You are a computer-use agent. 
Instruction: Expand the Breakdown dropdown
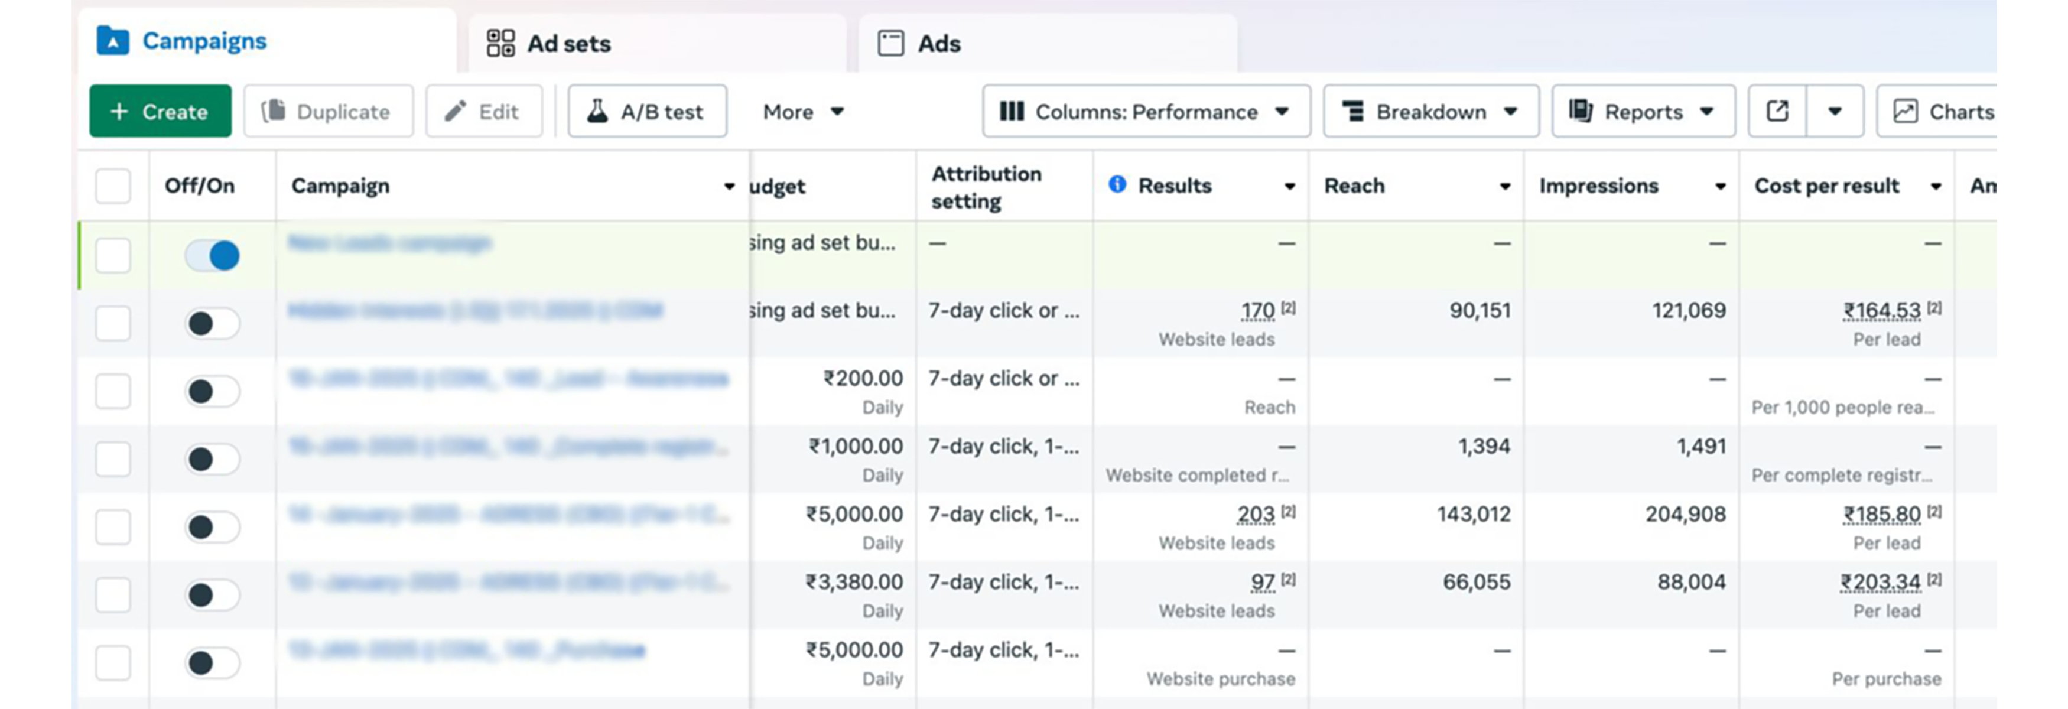tap(1430, 112)
